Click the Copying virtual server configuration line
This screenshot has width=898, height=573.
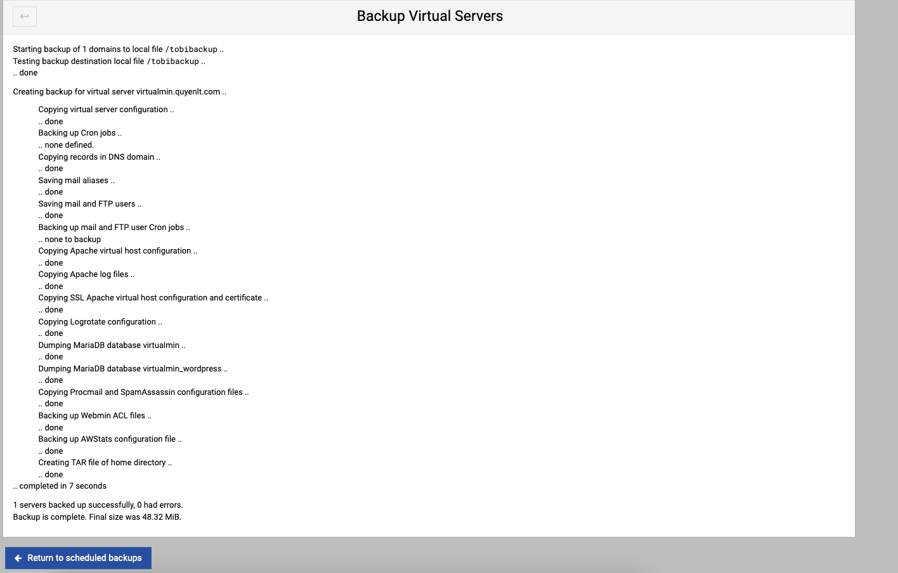[x=106, y=110]
